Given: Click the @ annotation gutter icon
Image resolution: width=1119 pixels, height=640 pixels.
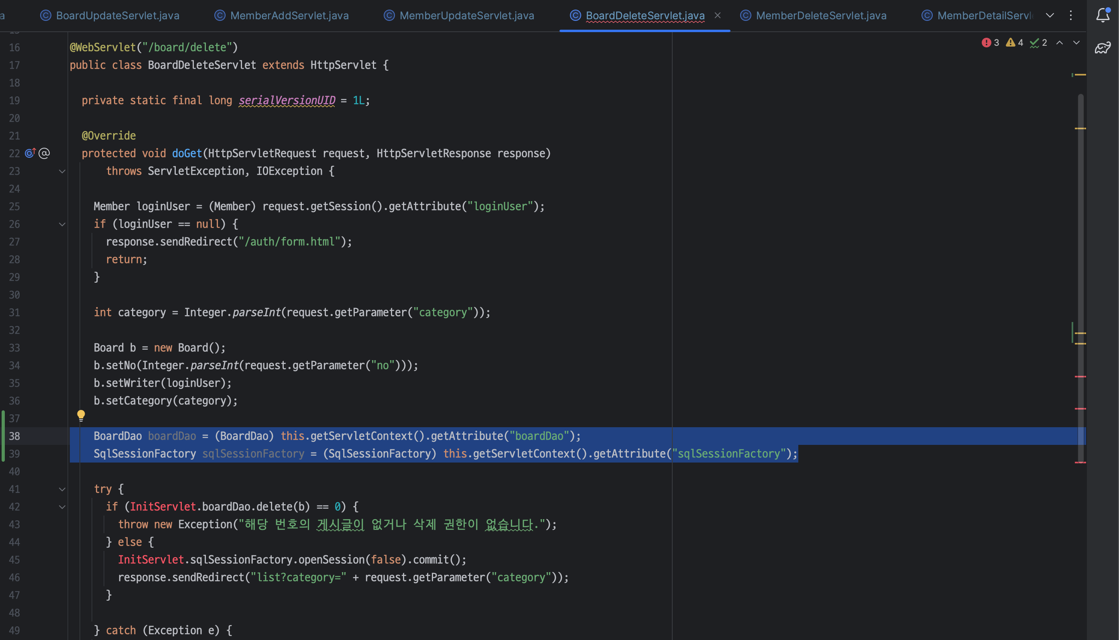Looking at the screenshot, I should pos(44,153).
